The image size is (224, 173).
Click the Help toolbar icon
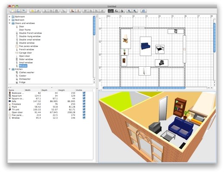[x=143, y=11]
